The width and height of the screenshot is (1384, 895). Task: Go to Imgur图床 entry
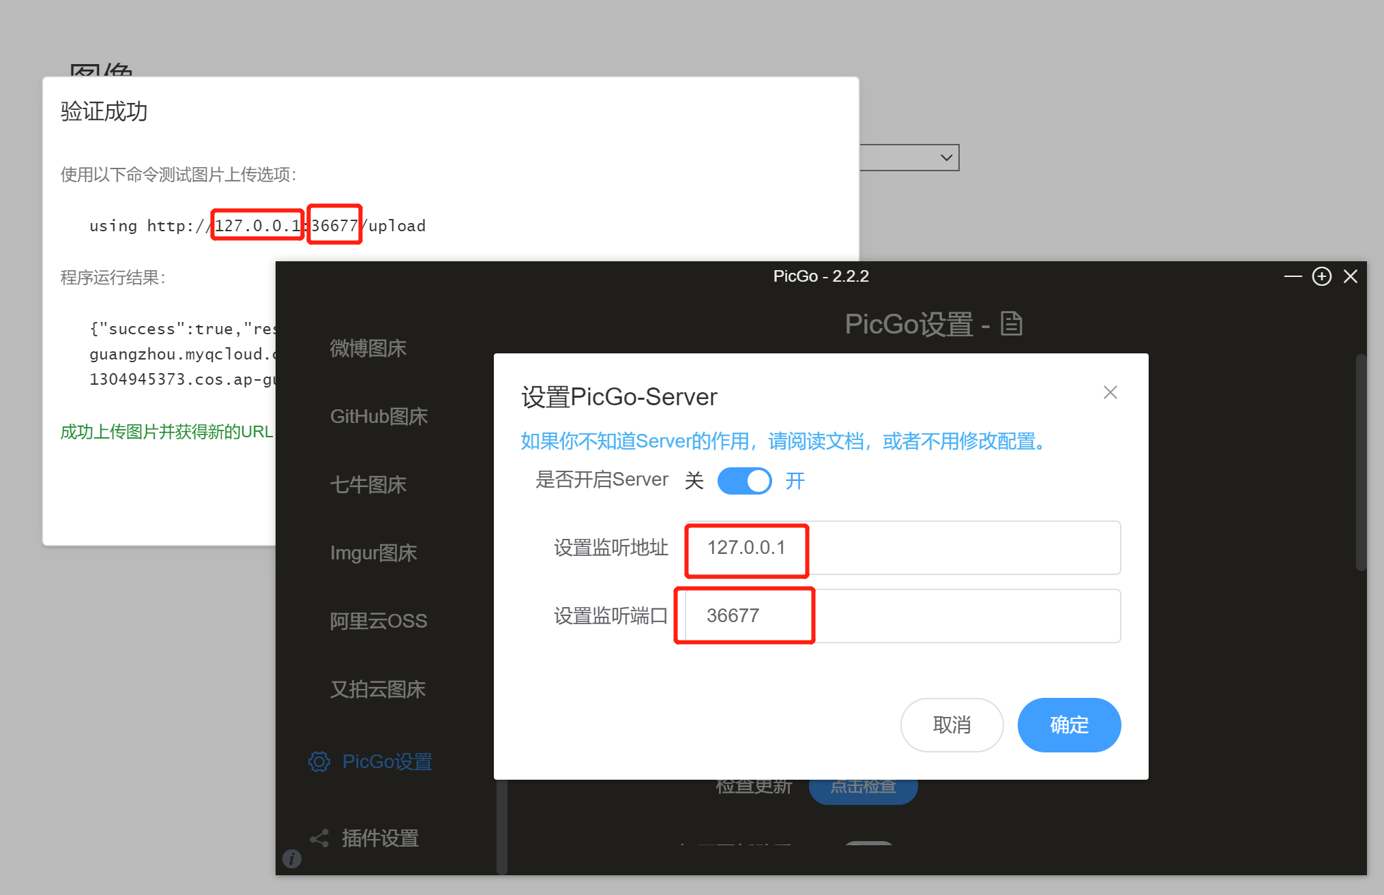point(373,553)
